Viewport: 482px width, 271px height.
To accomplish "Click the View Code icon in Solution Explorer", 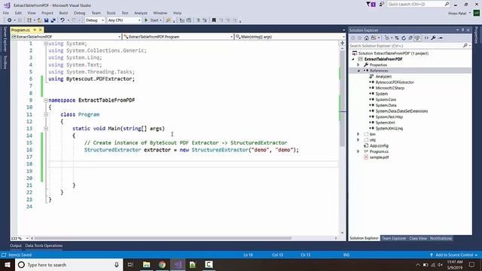I will 426,38.
